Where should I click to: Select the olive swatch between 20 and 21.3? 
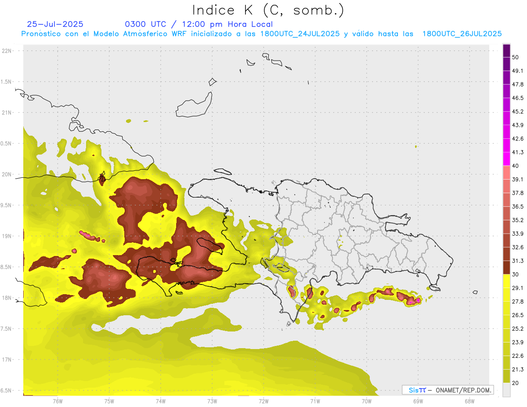[x=506, y=376]
